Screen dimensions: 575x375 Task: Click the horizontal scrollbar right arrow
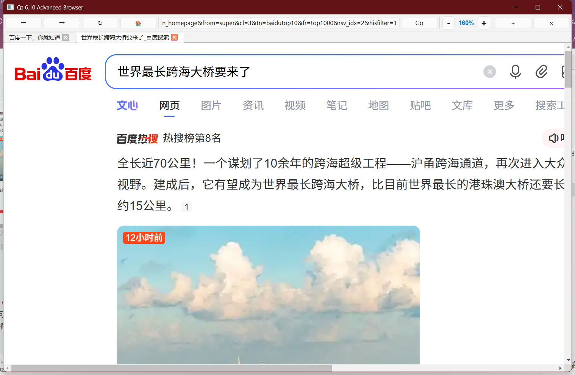click(x=560, y=368)
